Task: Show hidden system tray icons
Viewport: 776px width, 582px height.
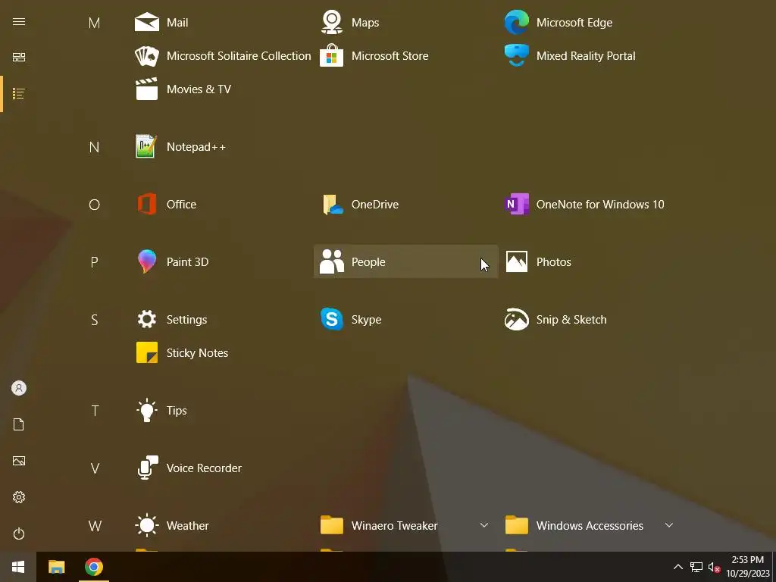Action: 678,567
